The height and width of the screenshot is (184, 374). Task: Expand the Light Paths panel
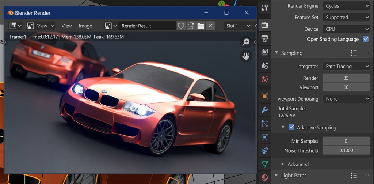[x=276, y=175]
